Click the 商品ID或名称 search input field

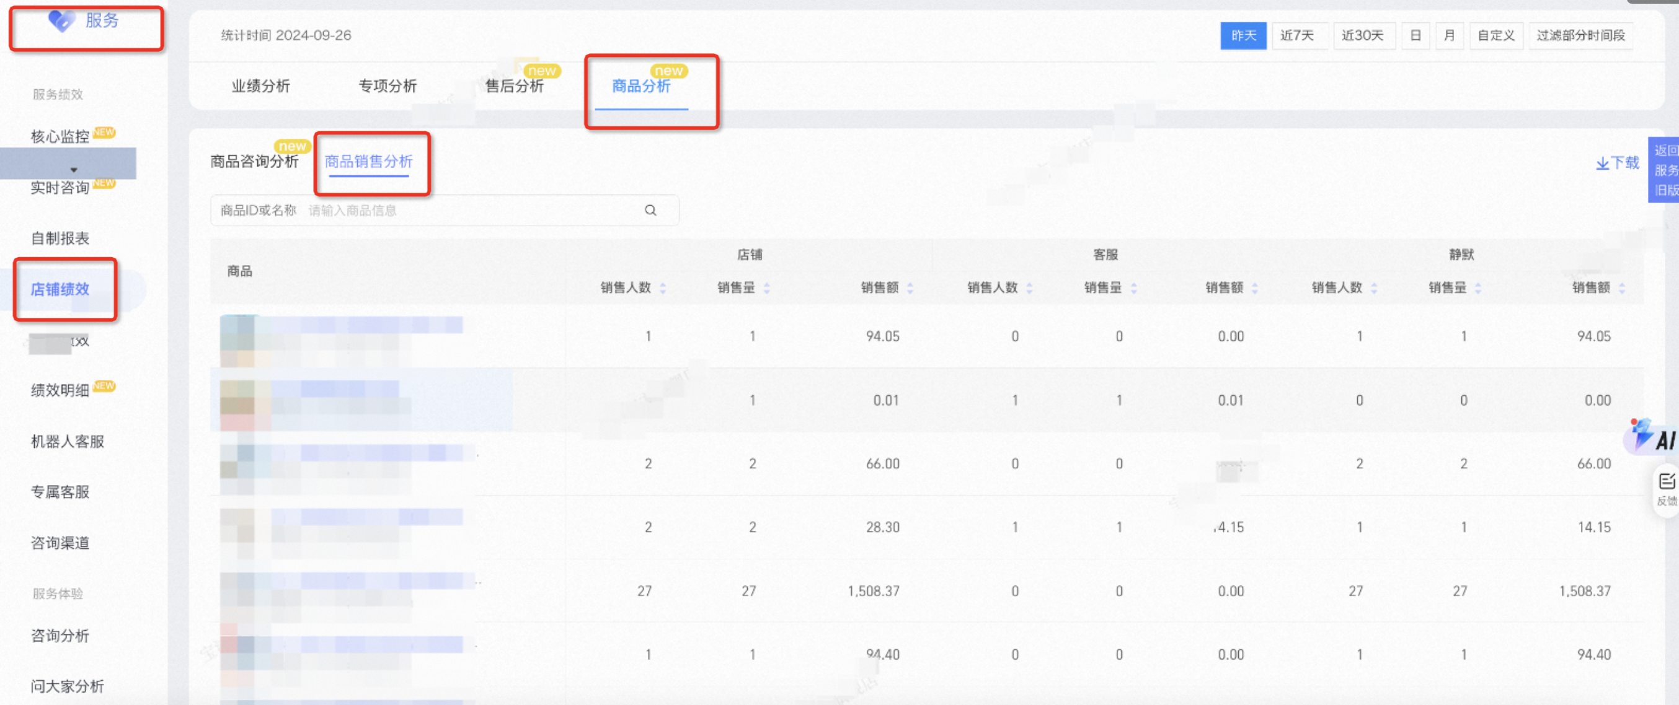(x=445, y=210)
